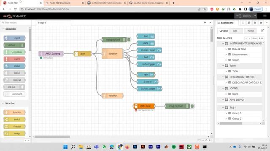Open the Deploy options dropdown arrow
Image resolution: width=270 pixels, height=151 pixels.
(x=255, y=16)
